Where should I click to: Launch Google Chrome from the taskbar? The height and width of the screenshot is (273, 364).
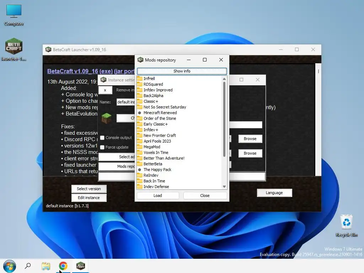coord(63,266)
